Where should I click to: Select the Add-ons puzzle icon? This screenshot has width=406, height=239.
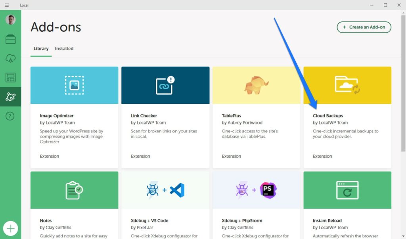point(11,97)
